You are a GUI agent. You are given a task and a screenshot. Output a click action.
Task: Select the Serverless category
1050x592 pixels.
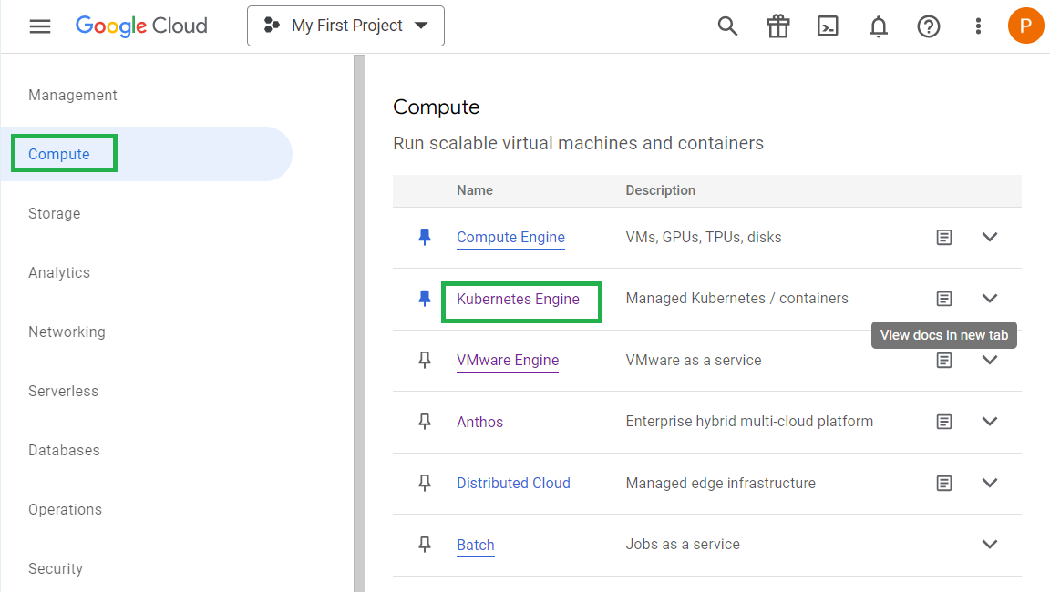coord(63,391)
